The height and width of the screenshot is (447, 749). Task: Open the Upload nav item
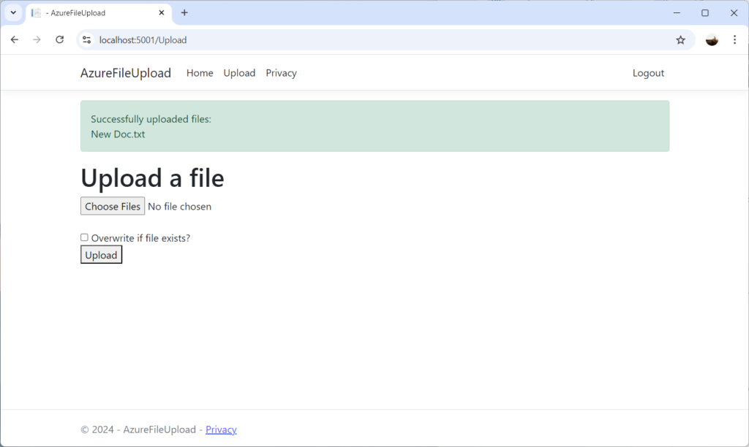pyautogui.click(x=239, y=73)
